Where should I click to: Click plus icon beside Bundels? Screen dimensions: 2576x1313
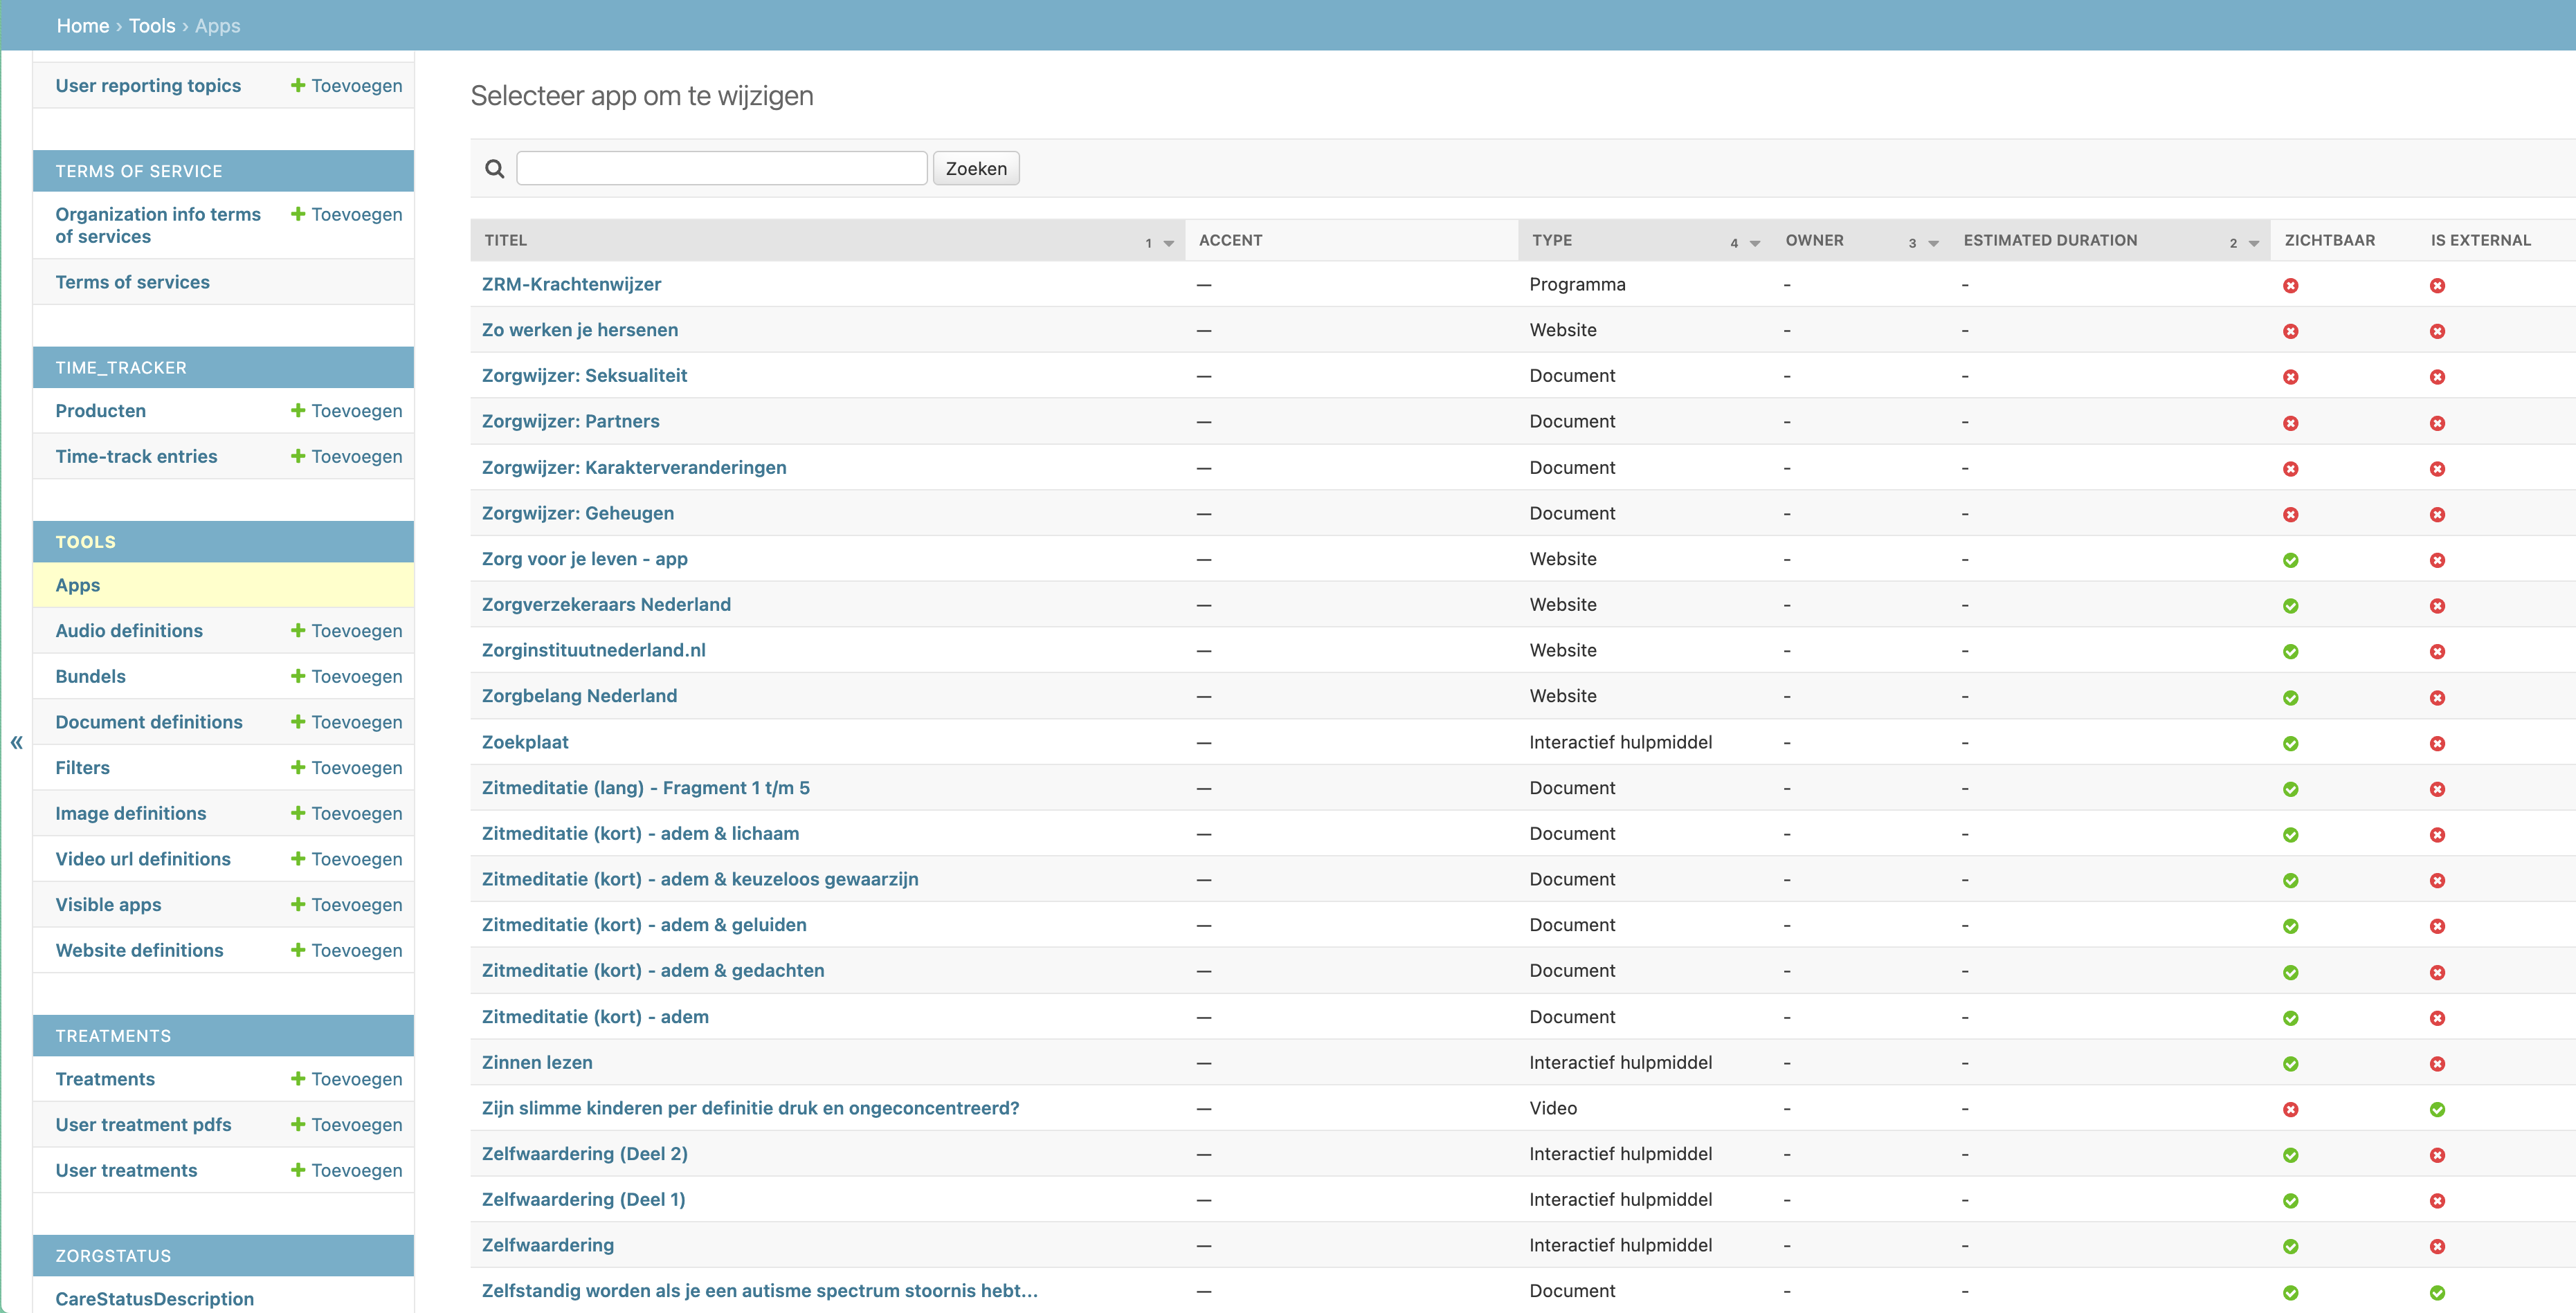point(298,675)
